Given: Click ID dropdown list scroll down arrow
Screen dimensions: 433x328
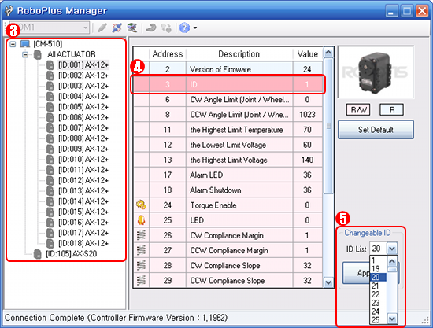Looking at the screenshot, I should coord(392,319).
